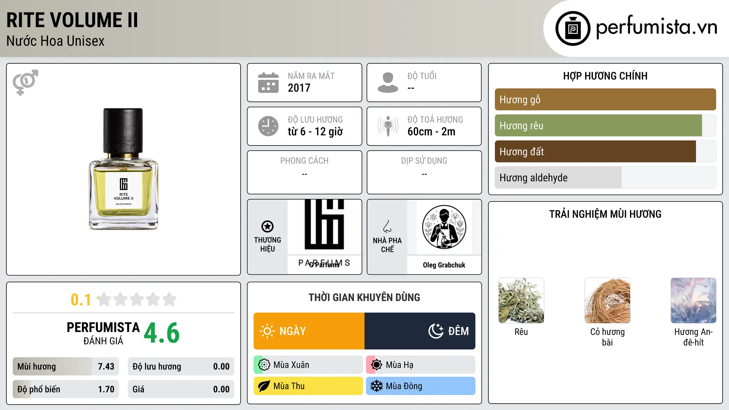
Task: Click the G Parfums brand name label
Action: pos(324,265)
